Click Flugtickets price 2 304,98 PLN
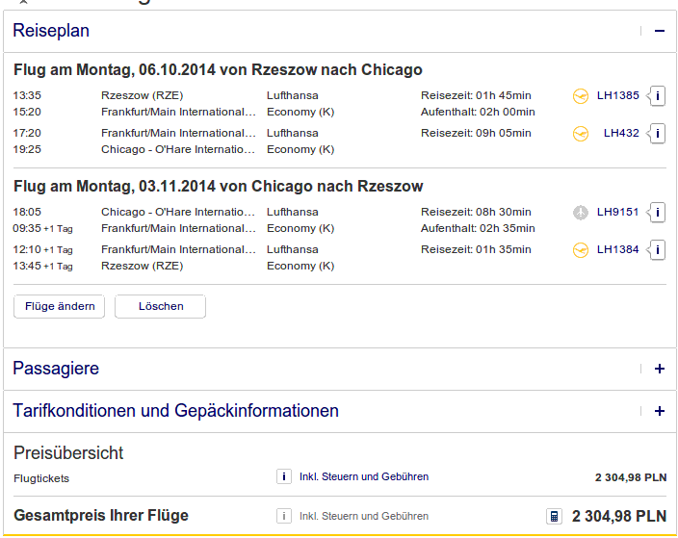The height and width of the screenshot is (538, 678). (x=631, y=478)
